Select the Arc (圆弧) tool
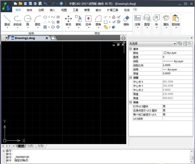The height and width of the screenshot is (164, 195). tap(38, 21)
